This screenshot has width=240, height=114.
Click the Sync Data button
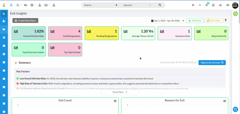click(x=213, y=20)
